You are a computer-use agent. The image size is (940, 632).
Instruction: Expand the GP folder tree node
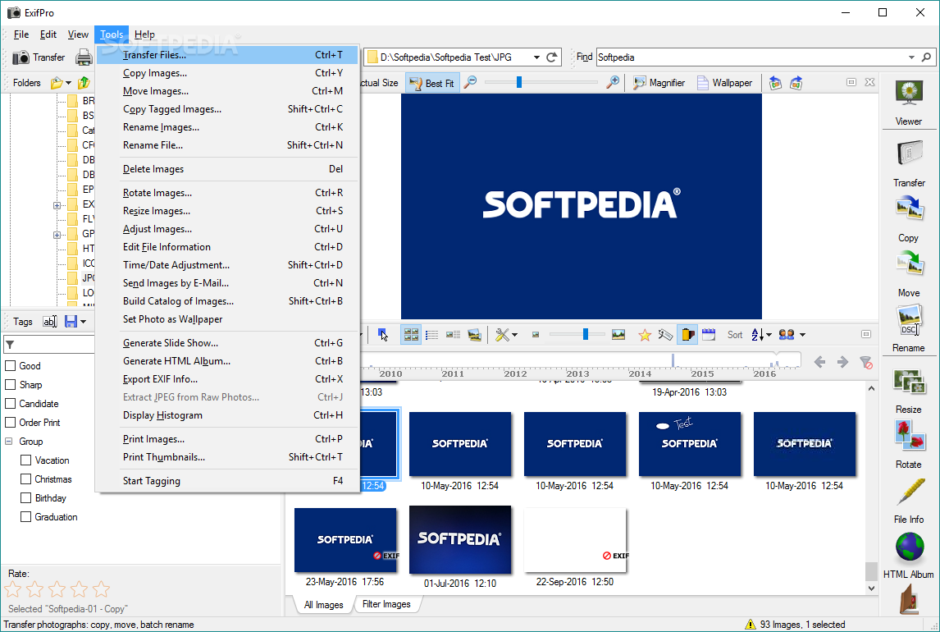pyautogui.click(x=57, y=235)
